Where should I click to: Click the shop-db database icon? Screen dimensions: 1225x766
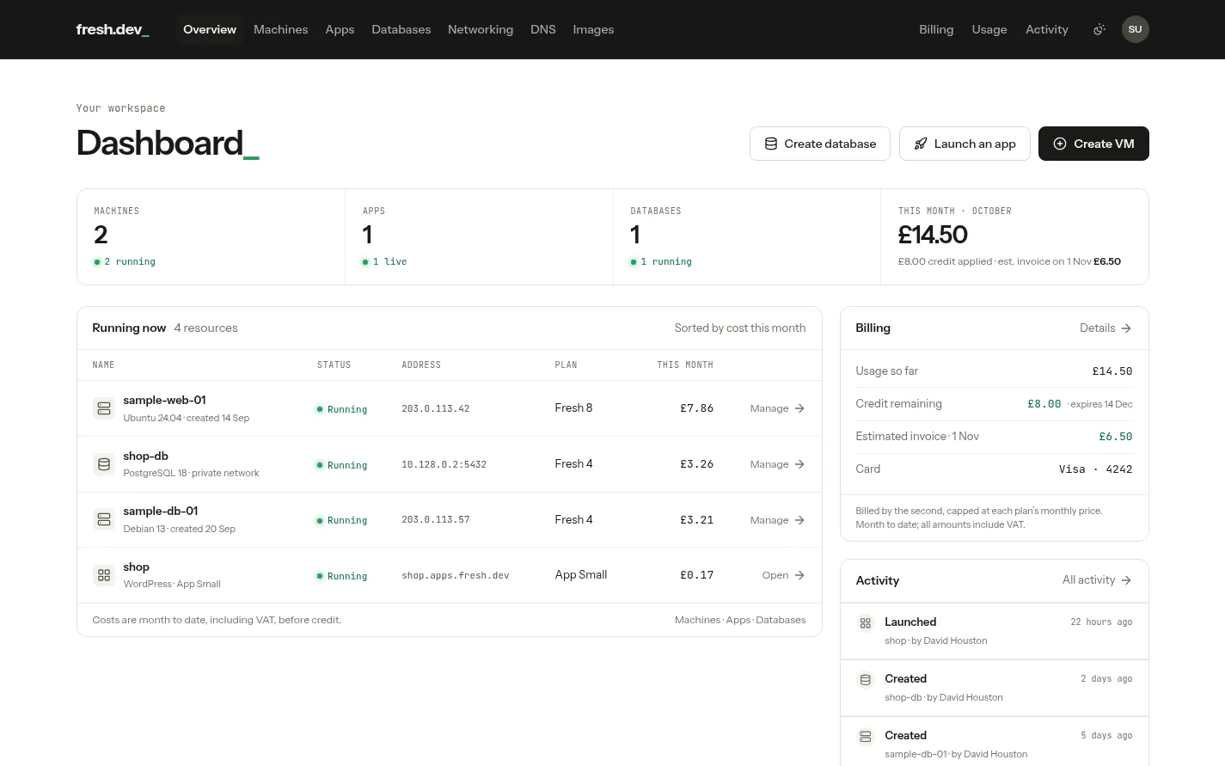pyautogui.click(x=104, y=464)
